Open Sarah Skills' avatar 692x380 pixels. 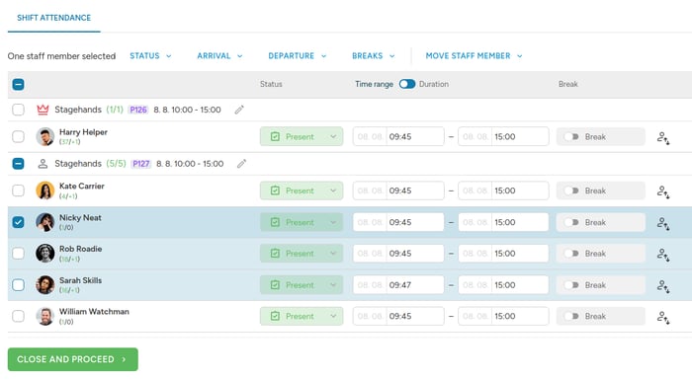(45, 285)
